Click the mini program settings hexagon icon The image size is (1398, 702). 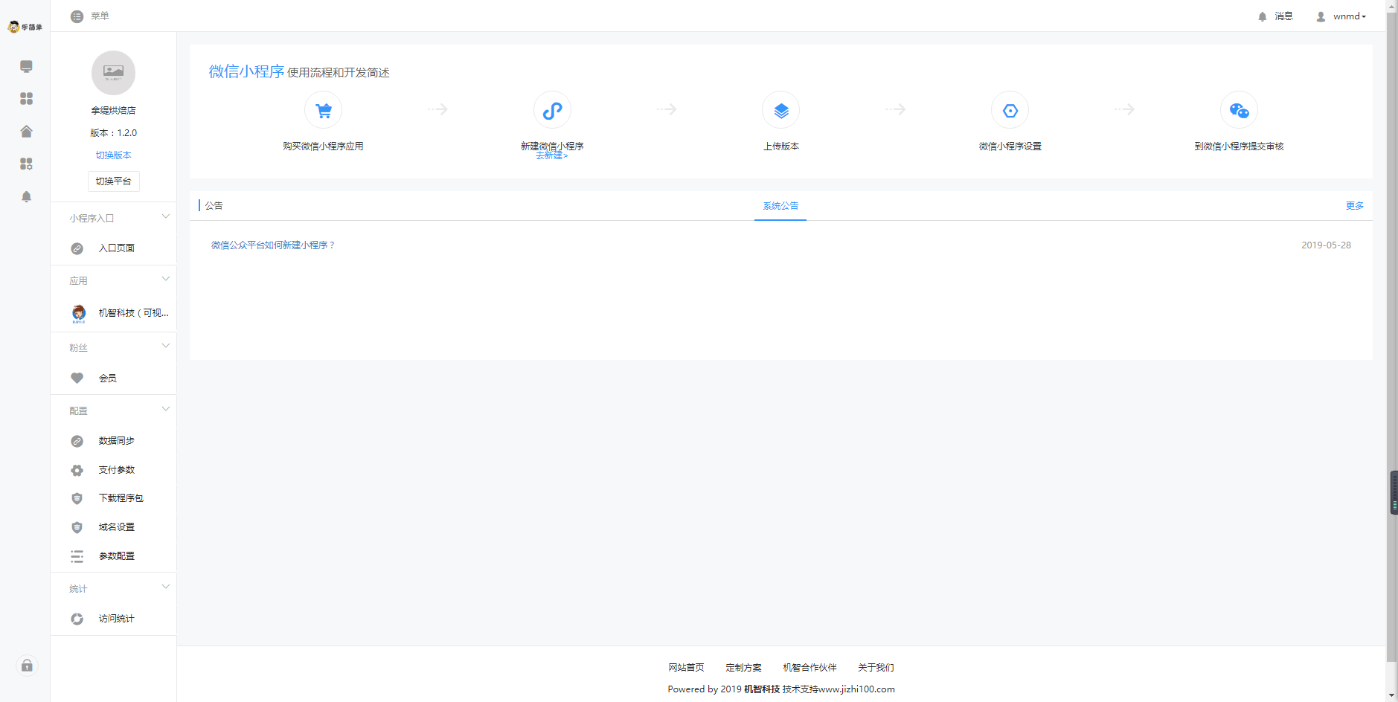click(1010, 110)
